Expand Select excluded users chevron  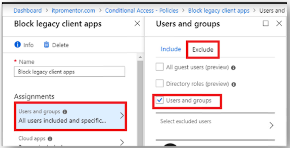[272, 125]
